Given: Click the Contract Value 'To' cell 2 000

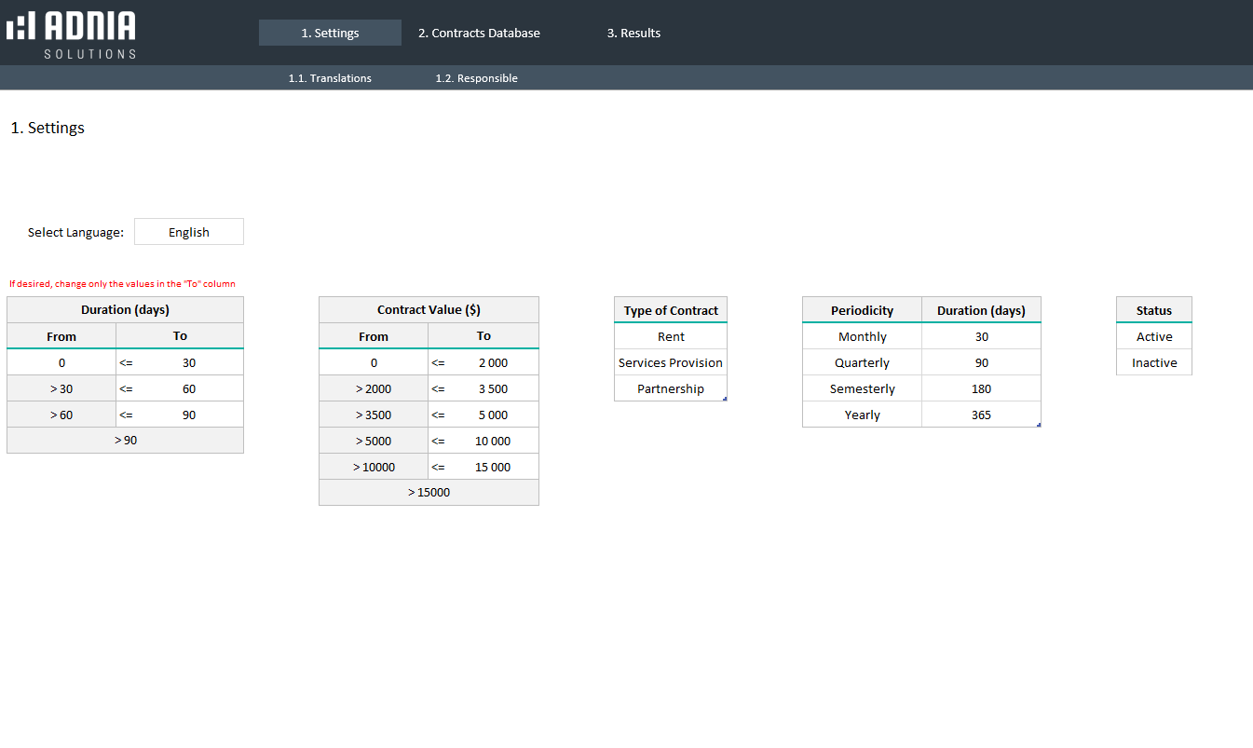Looking at the screenshot, I should pyautogui.click(x=493, y=362).
